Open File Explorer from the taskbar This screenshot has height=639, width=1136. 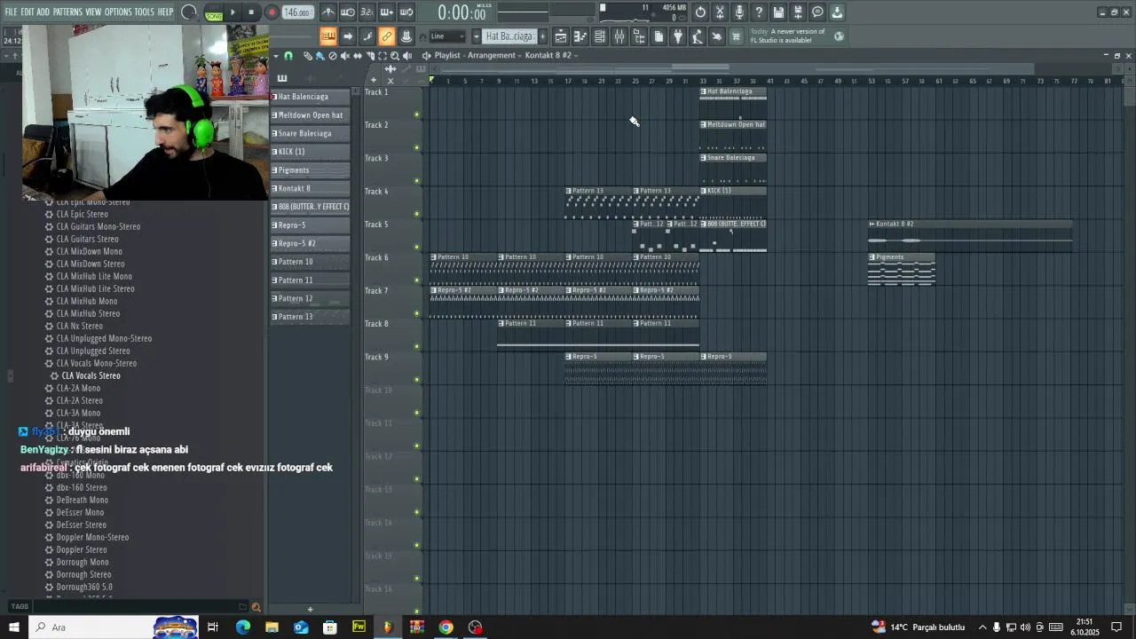coord(272,627)
